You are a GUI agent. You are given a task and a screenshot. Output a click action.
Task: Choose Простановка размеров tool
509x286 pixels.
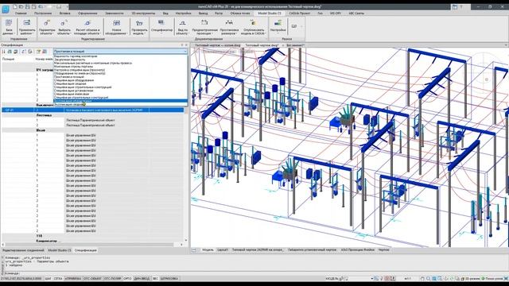[229, 26]
